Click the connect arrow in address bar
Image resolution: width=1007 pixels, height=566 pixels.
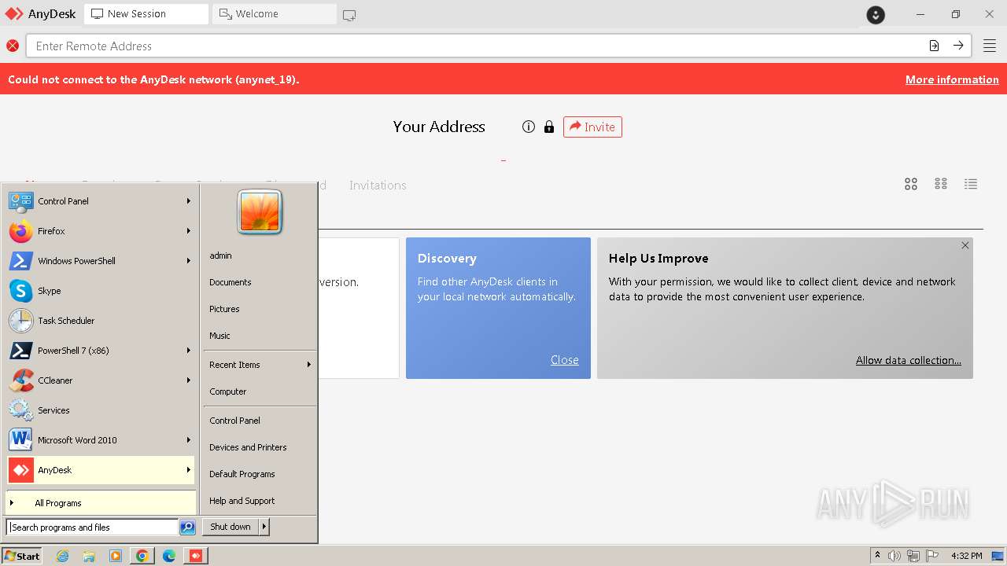(x=958, y=46)
